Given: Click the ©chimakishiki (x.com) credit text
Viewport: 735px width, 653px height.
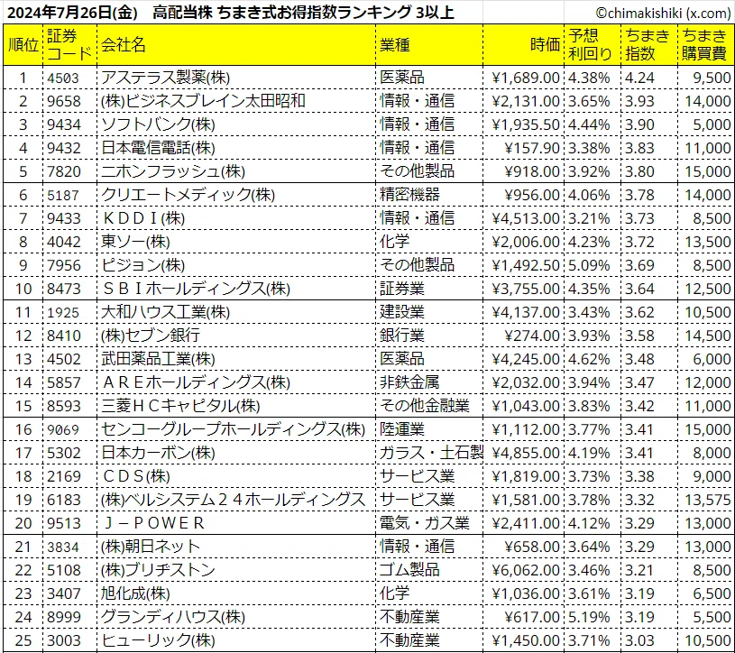Looking at the screenshot, I should (663, 14).
